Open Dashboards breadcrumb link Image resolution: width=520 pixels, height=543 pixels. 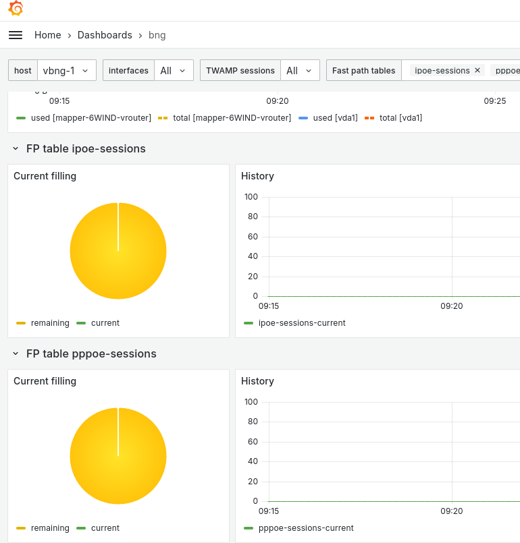[x=105, y=35]
